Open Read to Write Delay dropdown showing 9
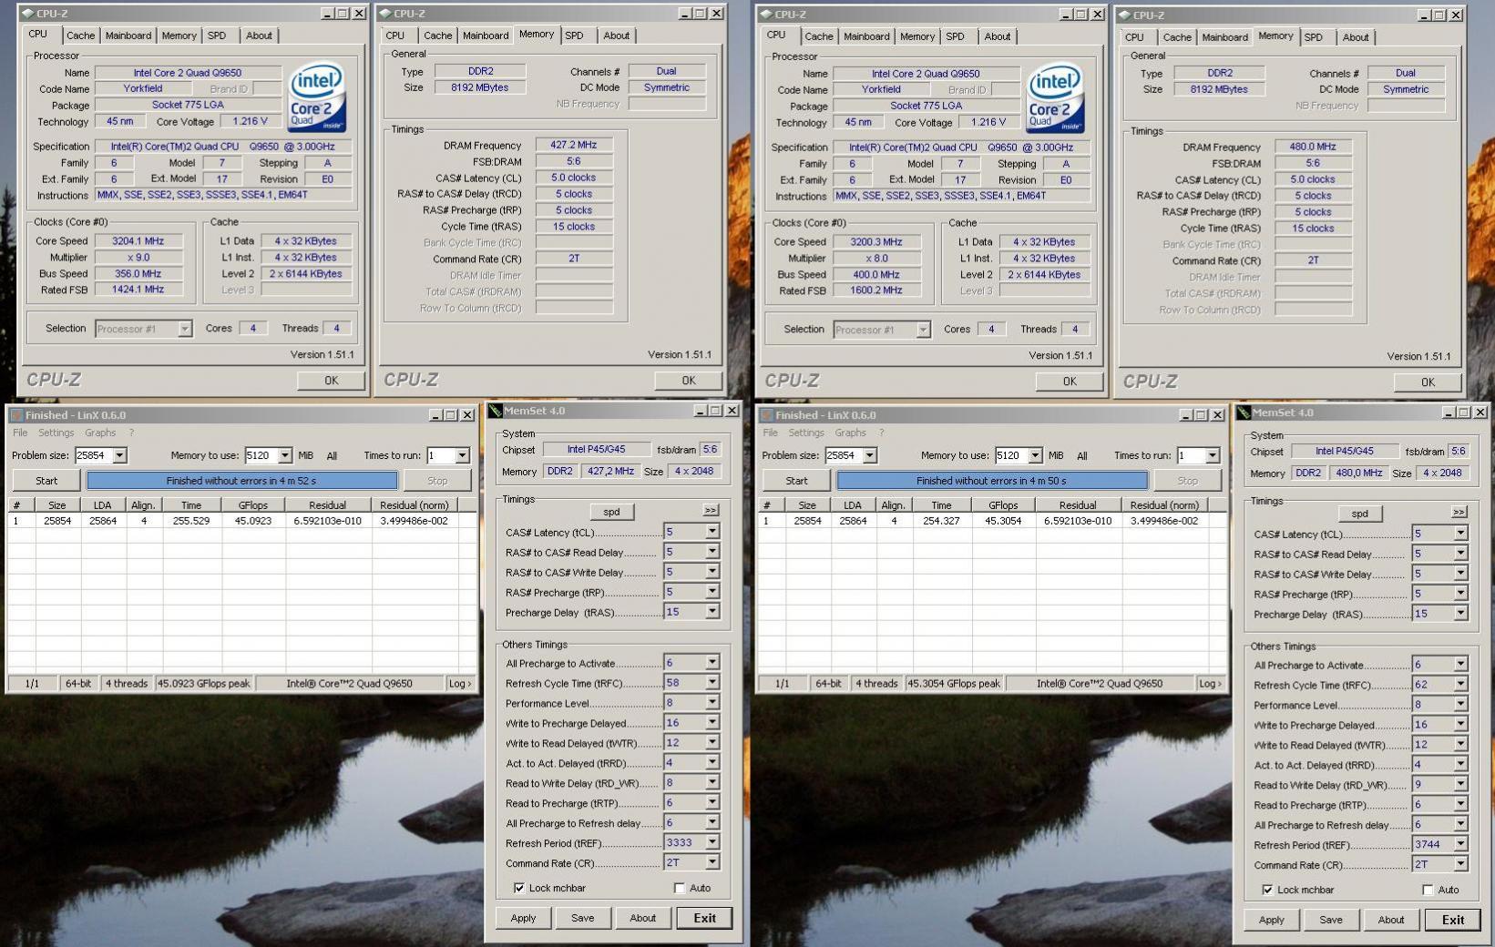This screenshot has width=1495, height=947. 1460,784
